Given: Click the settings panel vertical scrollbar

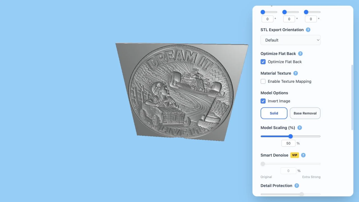Looking at the screenshot, I should pos(352,97).
